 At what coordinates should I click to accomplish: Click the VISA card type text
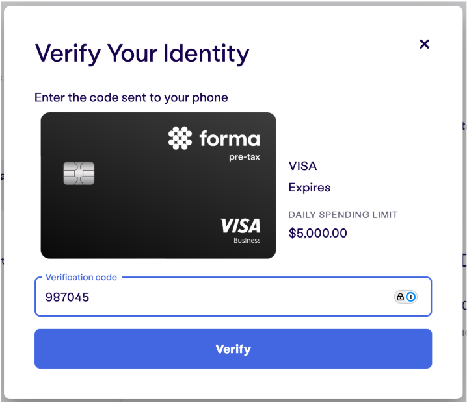302,166
